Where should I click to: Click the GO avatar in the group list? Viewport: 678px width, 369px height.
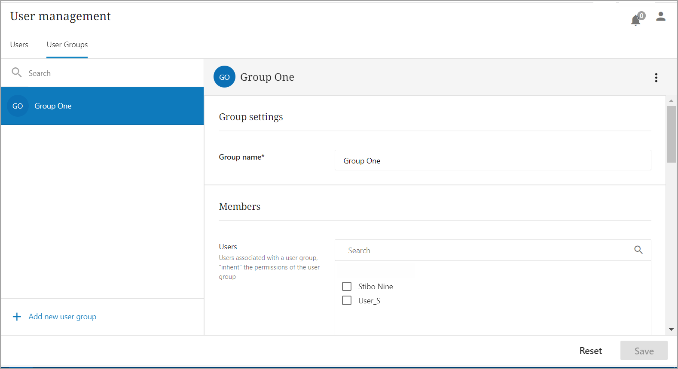(18, 106)
